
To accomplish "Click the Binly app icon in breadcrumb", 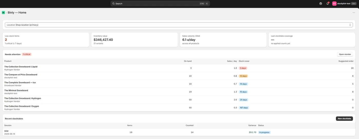I will [3, 13].
